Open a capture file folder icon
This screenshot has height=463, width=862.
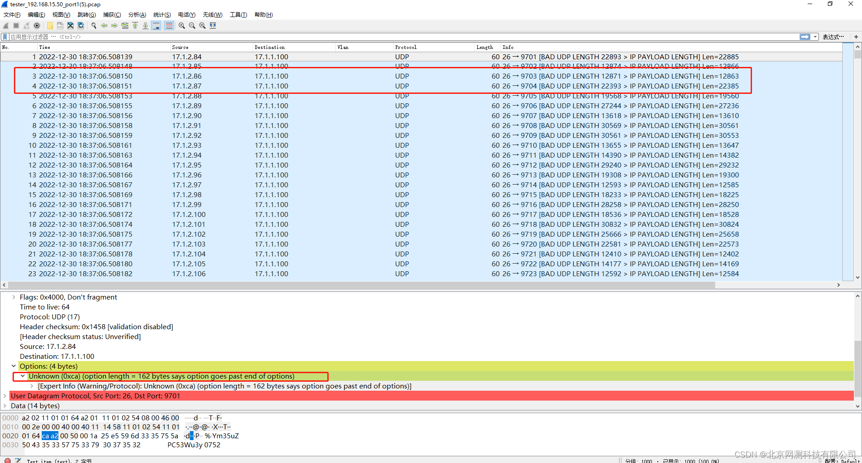(50, 26)
